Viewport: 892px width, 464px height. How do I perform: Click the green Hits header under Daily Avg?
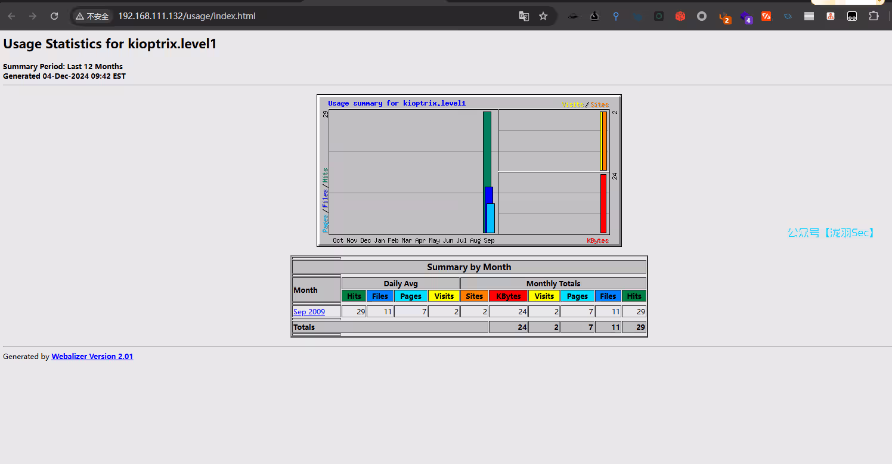coord(354,296)
